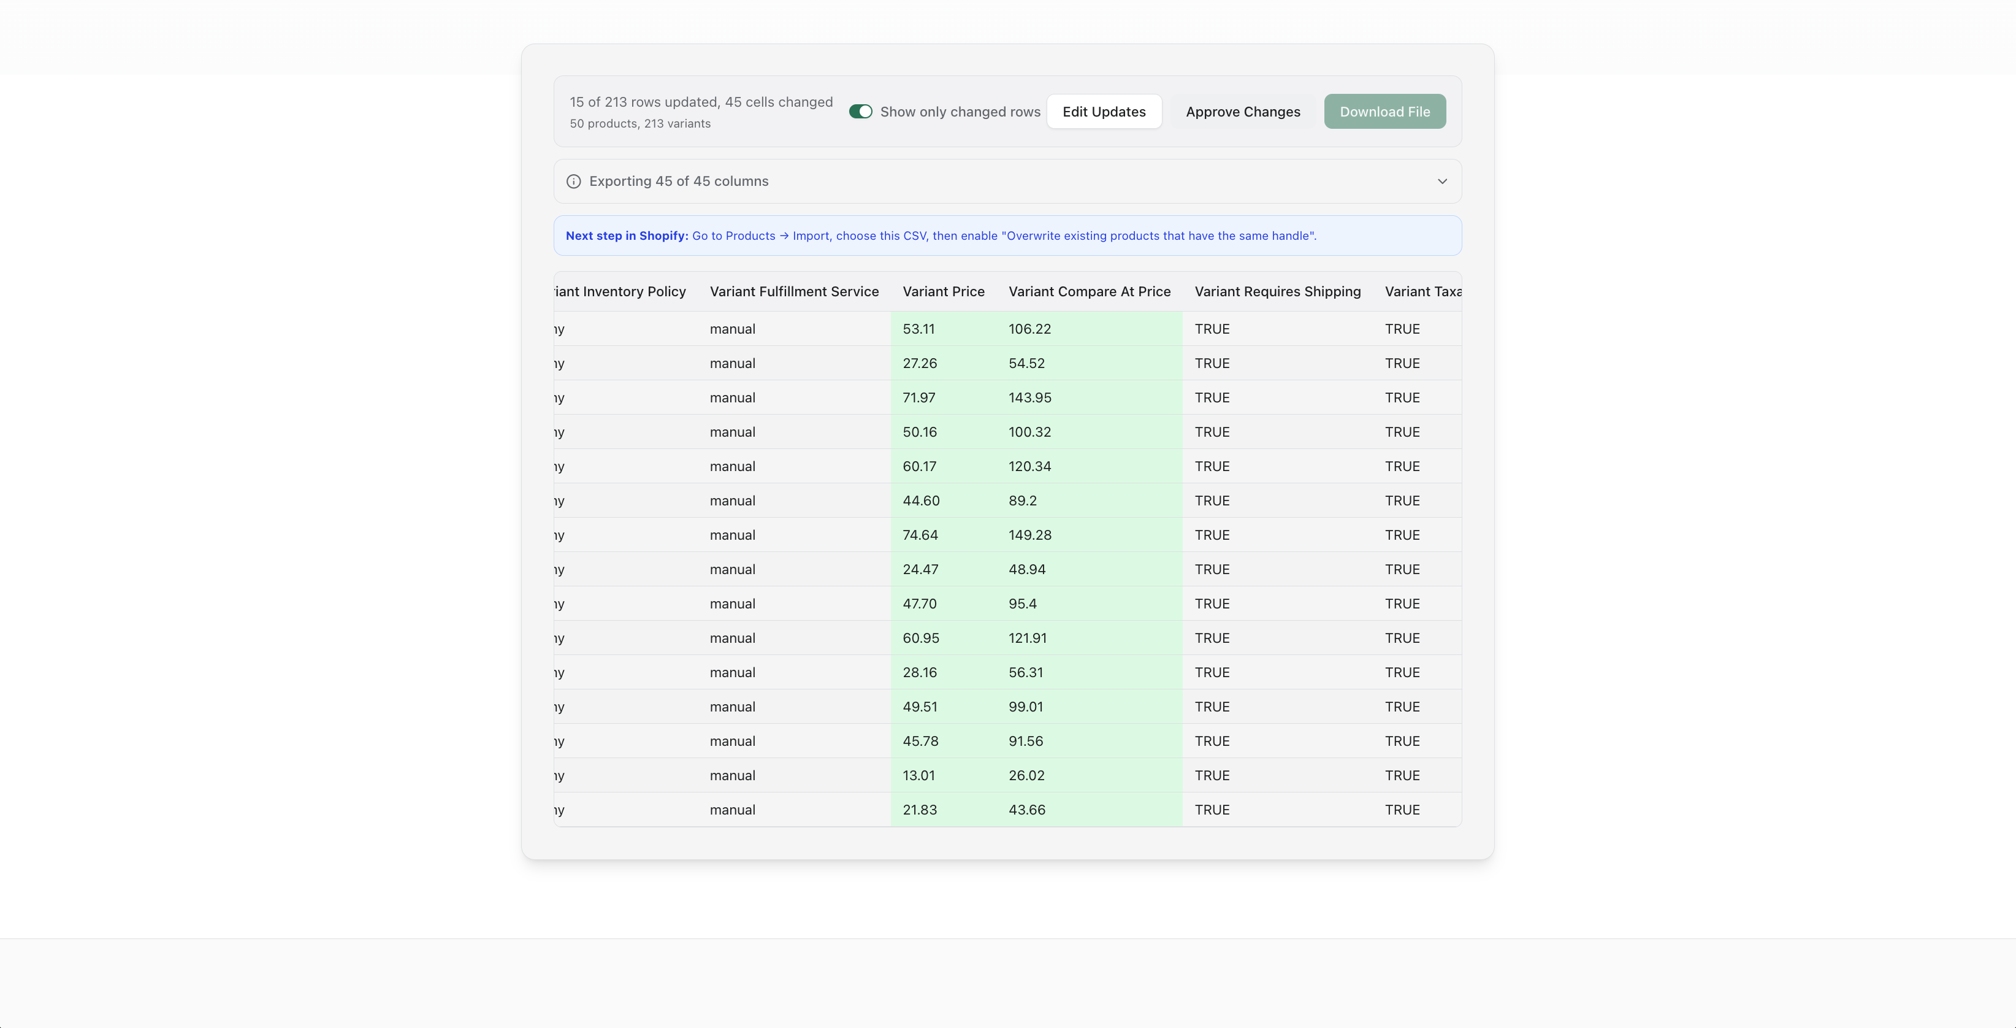Open Edit Updates
The width and height of the screenshot is (2016, 1028).
pos(1104,111)
